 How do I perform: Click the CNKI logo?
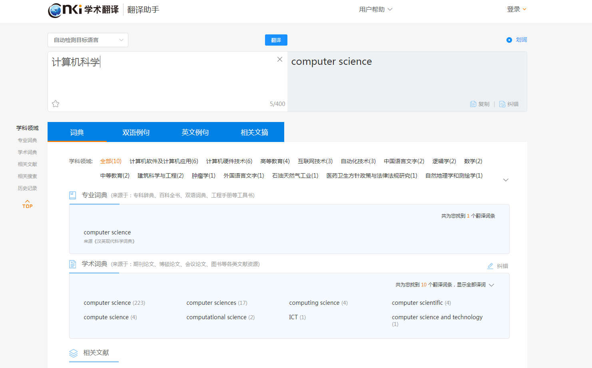click(x=84, y=10)
